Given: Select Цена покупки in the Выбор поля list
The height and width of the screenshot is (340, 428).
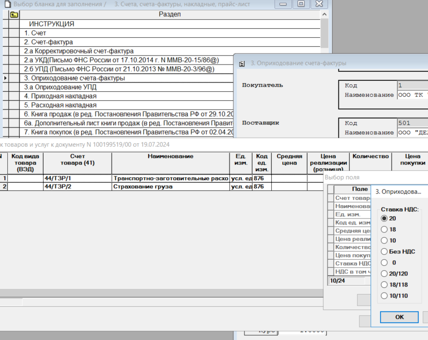Looking at the screenshot, I should tap(352, 255).
